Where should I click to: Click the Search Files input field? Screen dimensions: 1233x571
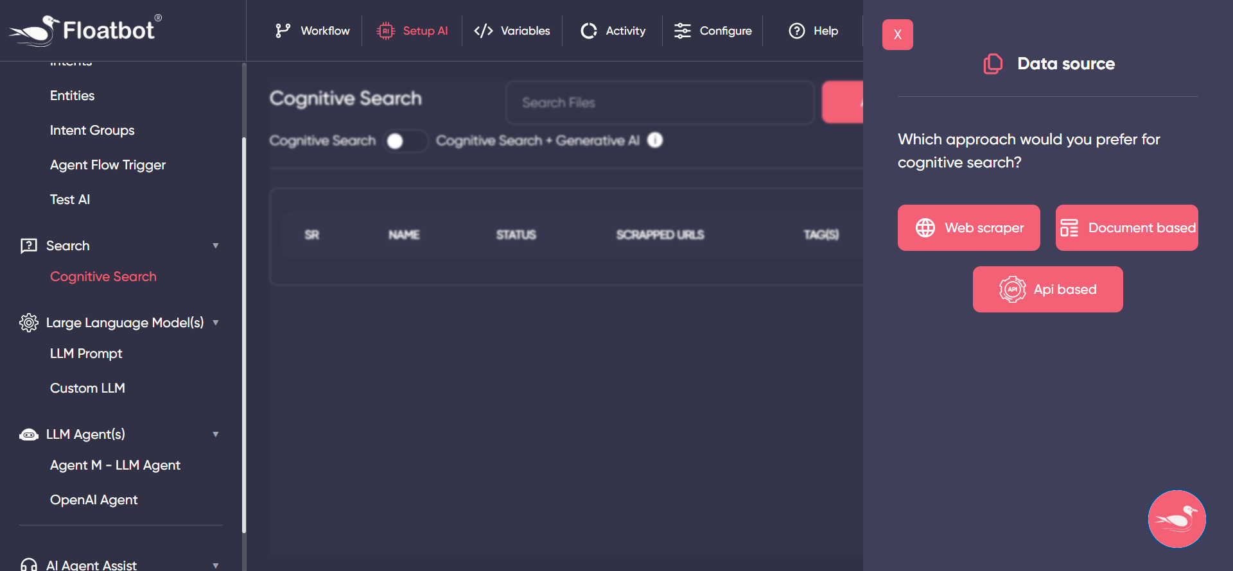click(x=660, y=103)
